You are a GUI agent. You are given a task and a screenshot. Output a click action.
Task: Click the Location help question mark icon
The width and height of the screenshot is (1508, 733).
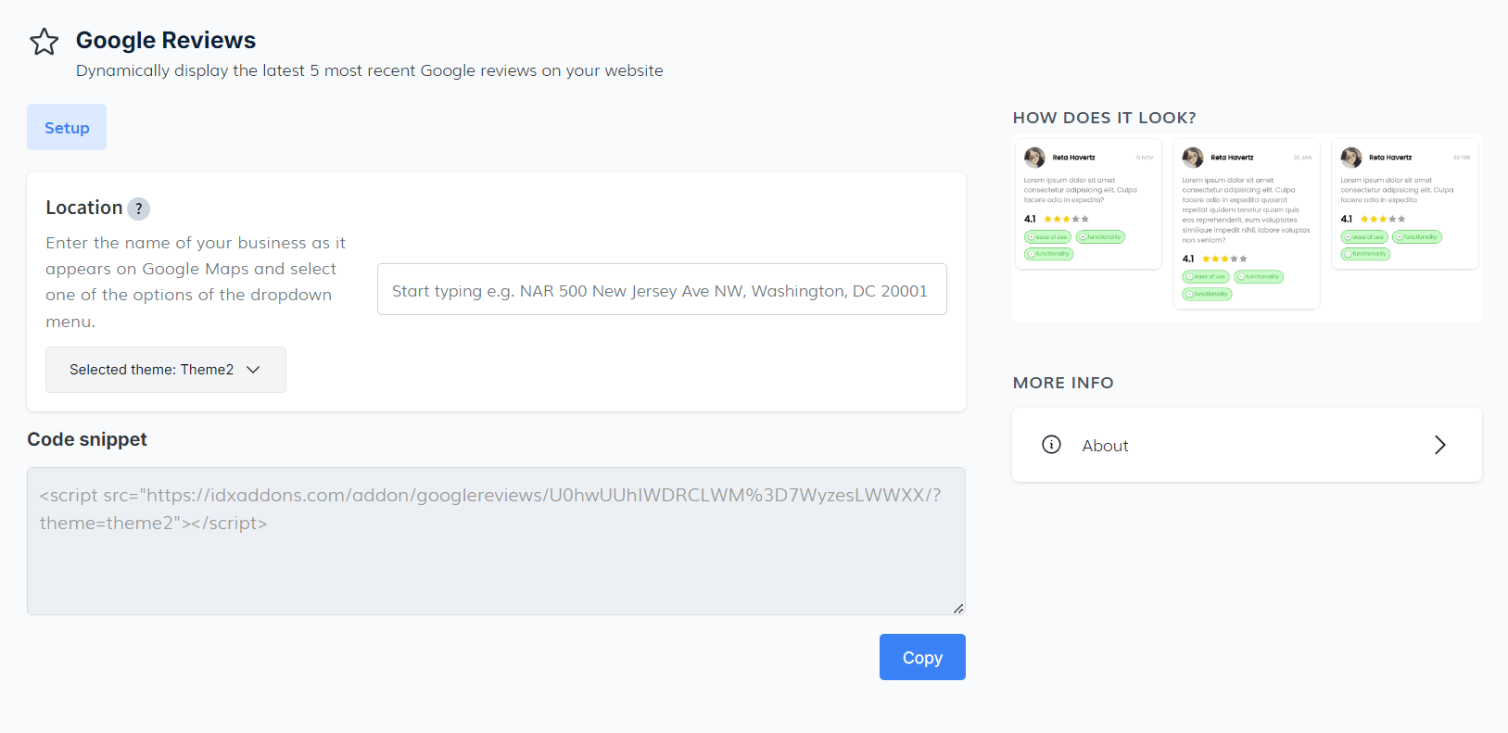coord(138,209)
